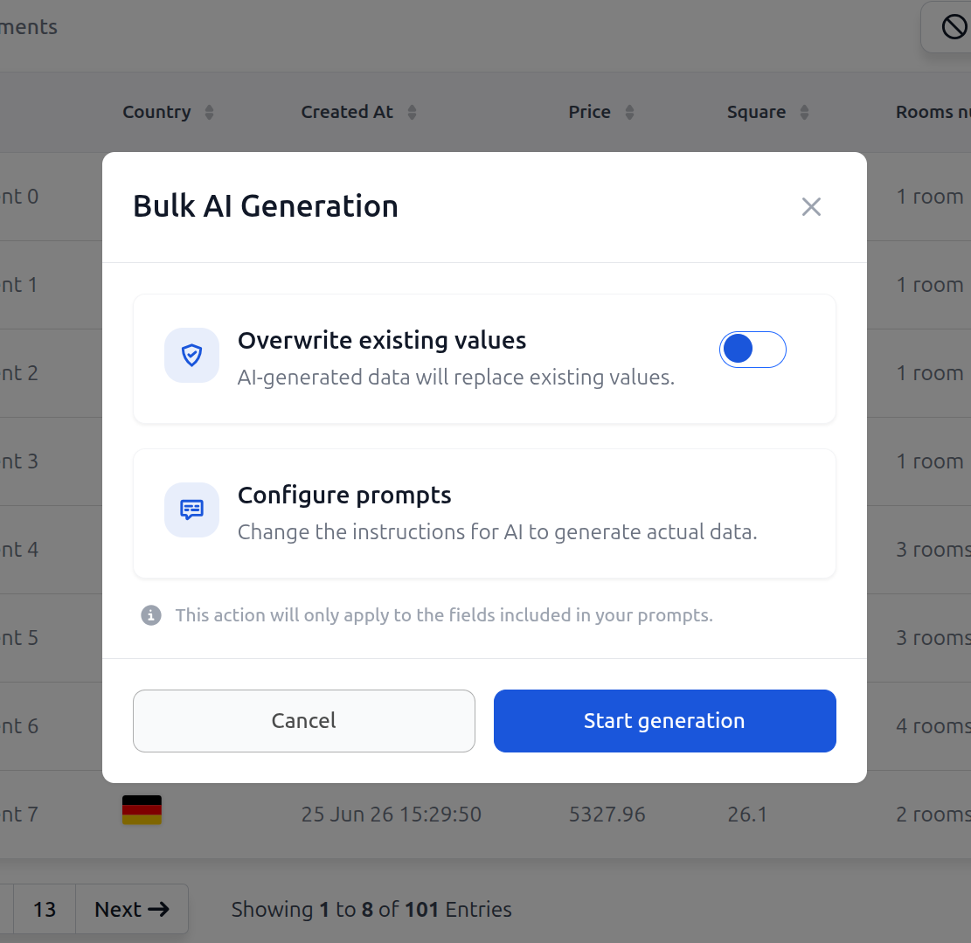Click the Next arrow icon
This screenshot has height=943, width=971.
click(x=158, y=909)
